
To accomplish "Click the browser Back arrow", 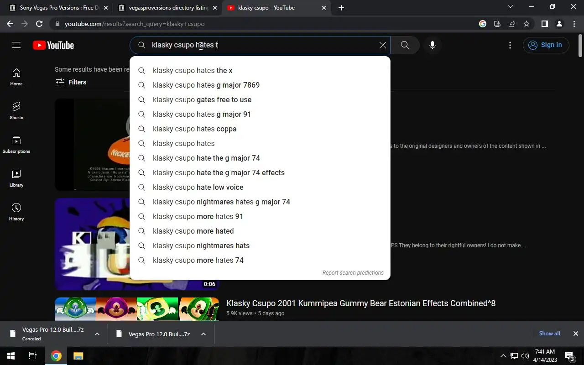I will tap(10, 24).
